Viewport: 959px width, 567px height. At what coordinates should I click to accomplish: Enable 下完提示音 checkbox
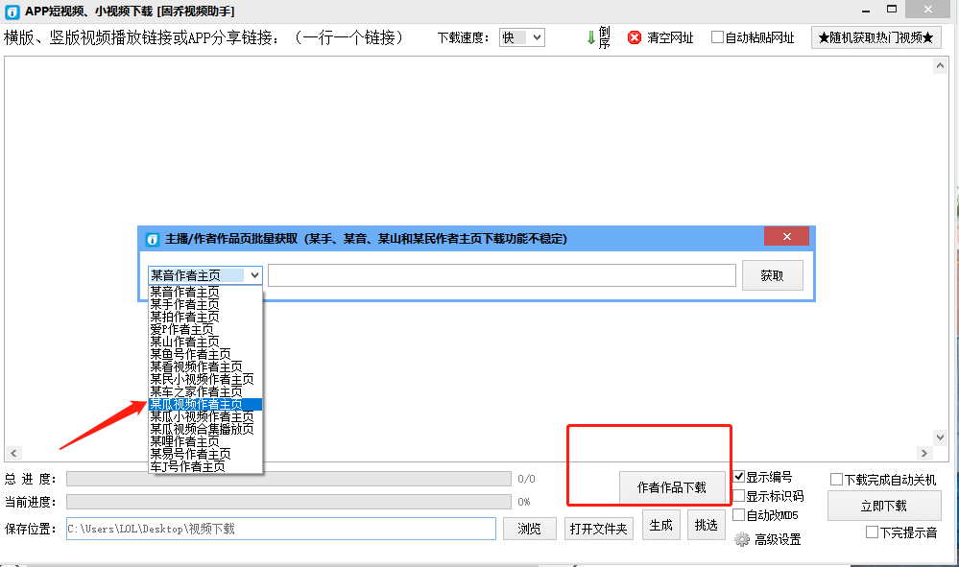click(x=873, y=532)
